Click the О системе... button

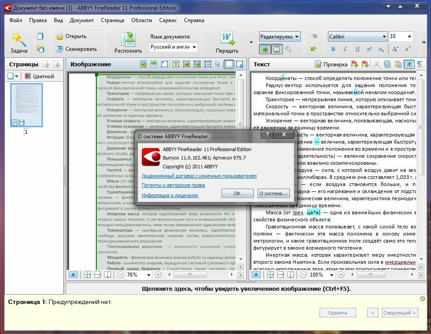274,194
